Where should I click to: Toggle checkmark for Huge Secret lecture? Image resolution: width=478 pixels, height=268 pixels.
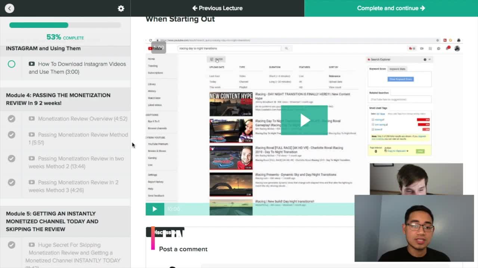[x=12, y=245]
